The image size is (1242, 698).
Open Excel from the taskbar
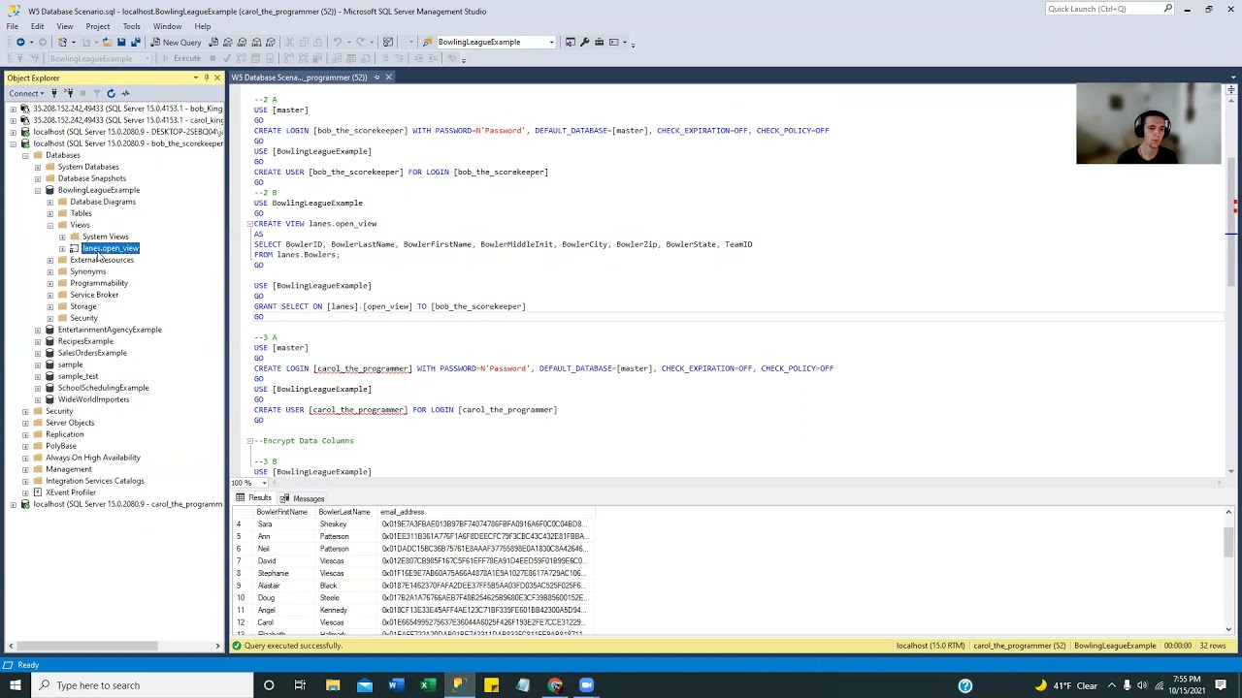(427, 685)
